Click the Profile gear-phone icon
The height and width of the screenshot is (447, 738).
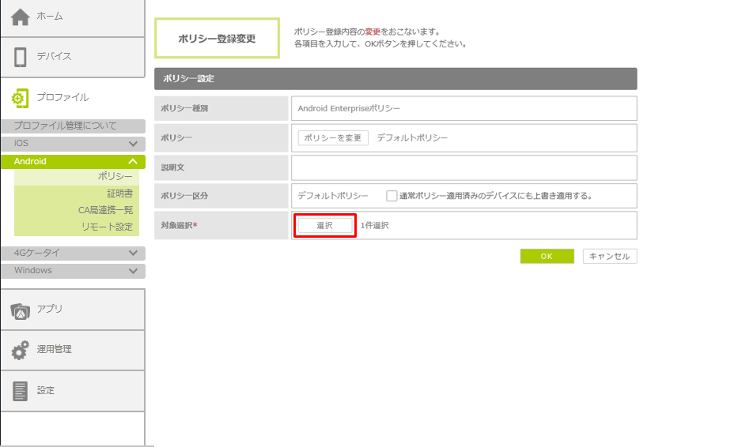(x=21, y=98)
